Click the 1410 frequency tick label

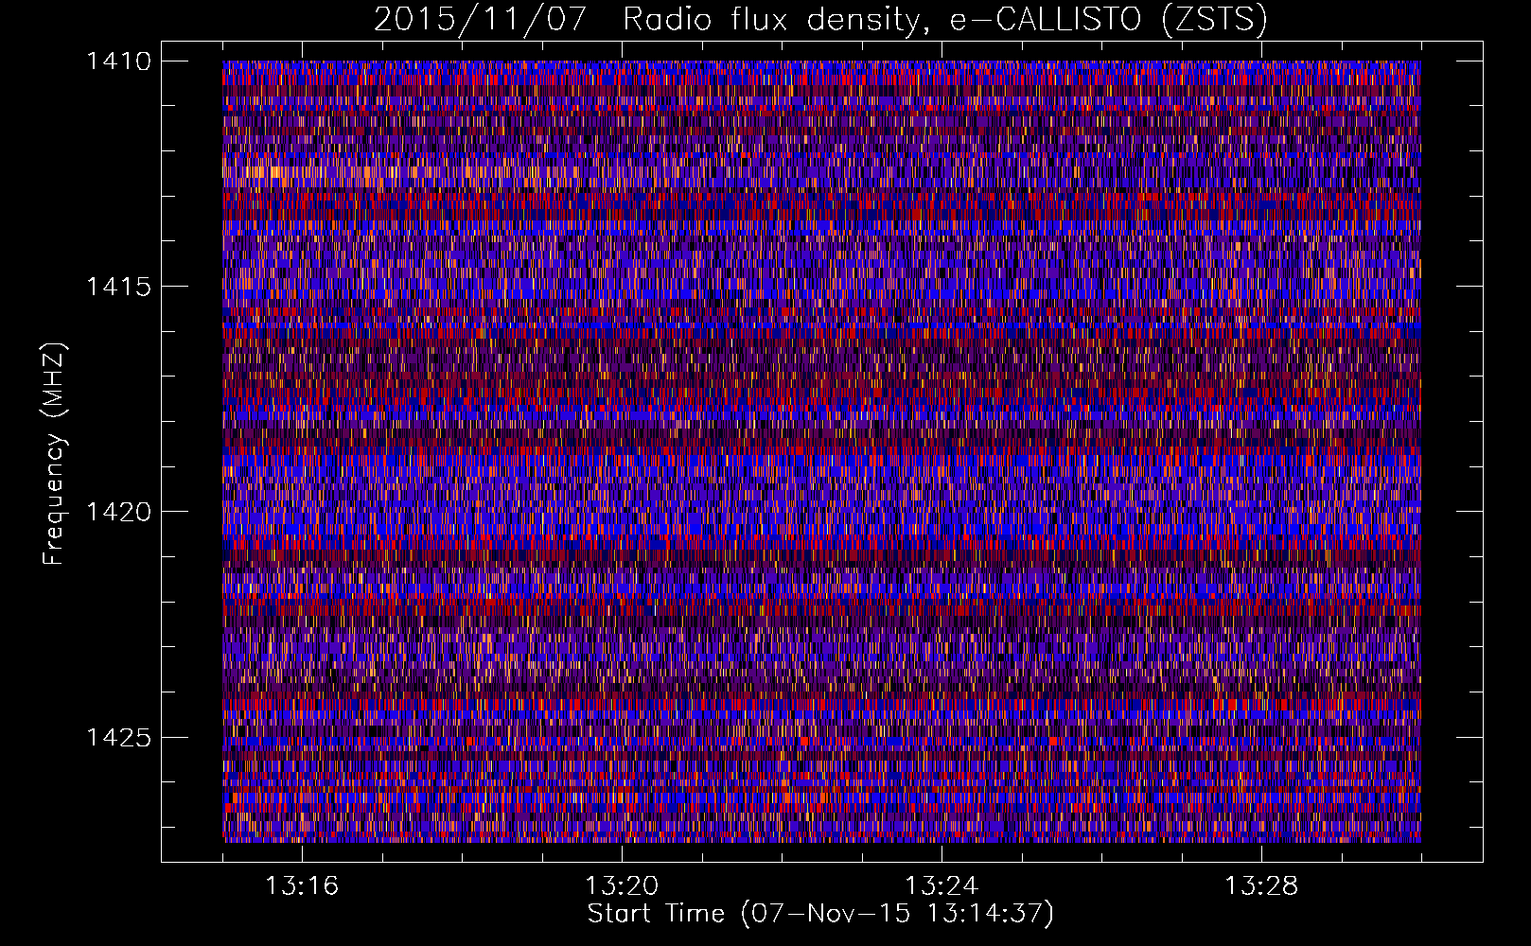(118, 61)
